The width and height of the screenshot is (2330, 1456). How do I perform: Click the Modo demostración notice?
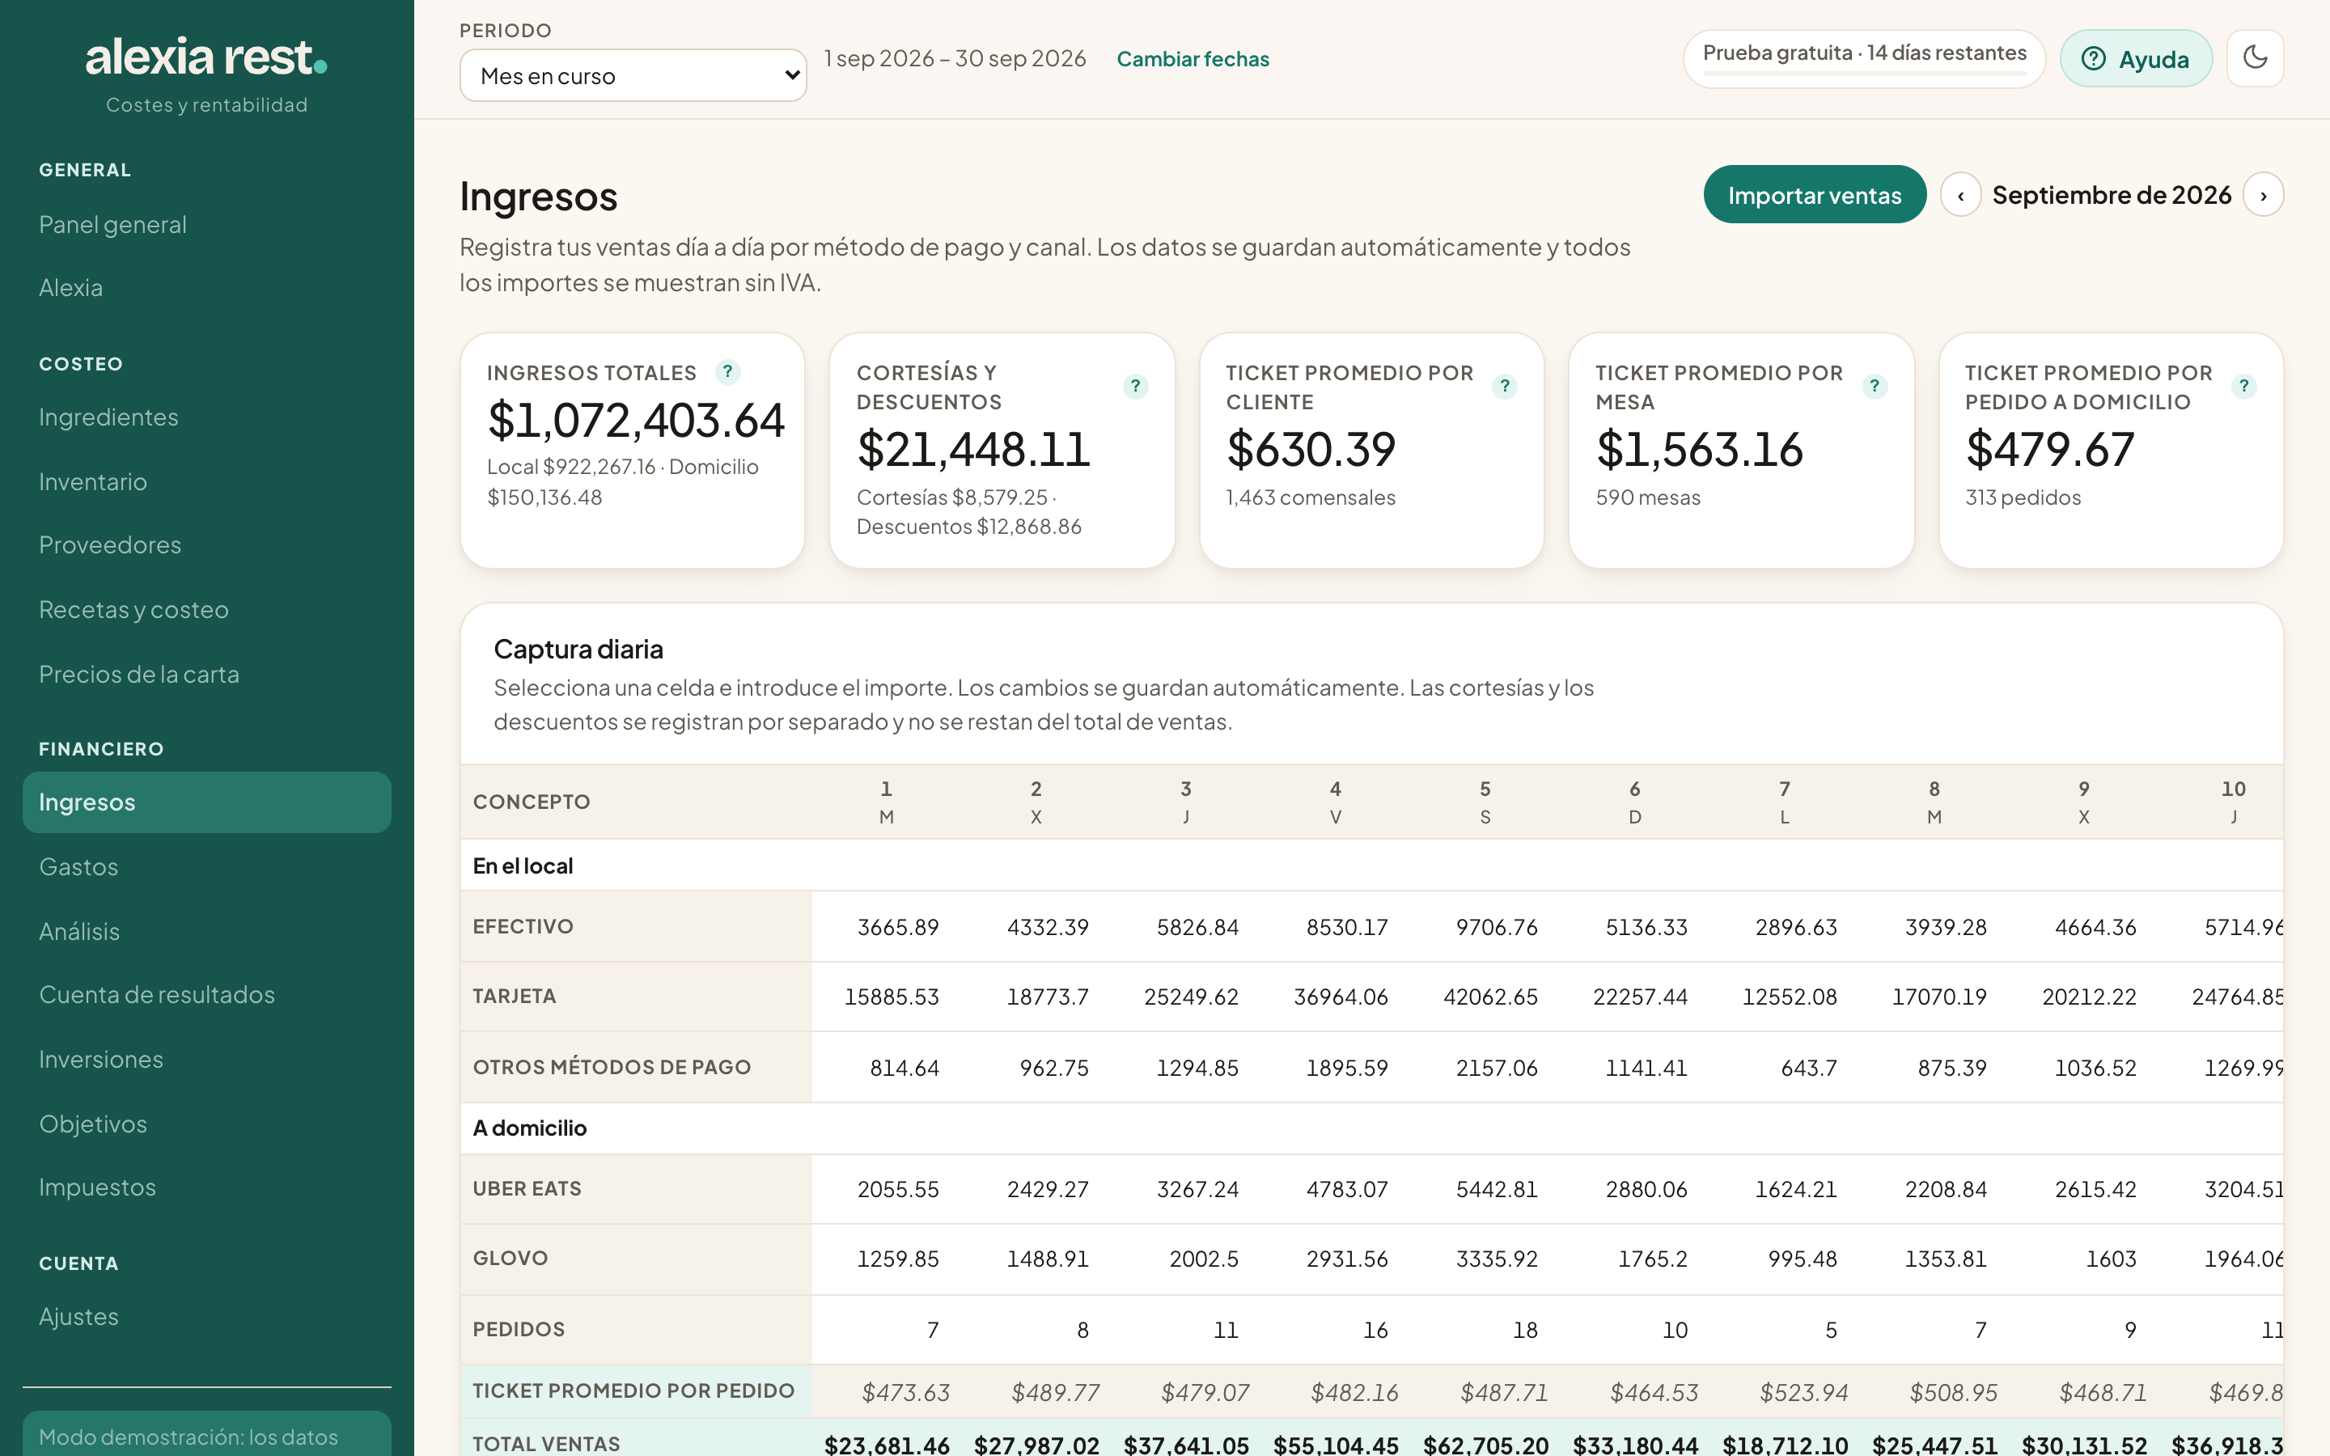[207, 1434]
